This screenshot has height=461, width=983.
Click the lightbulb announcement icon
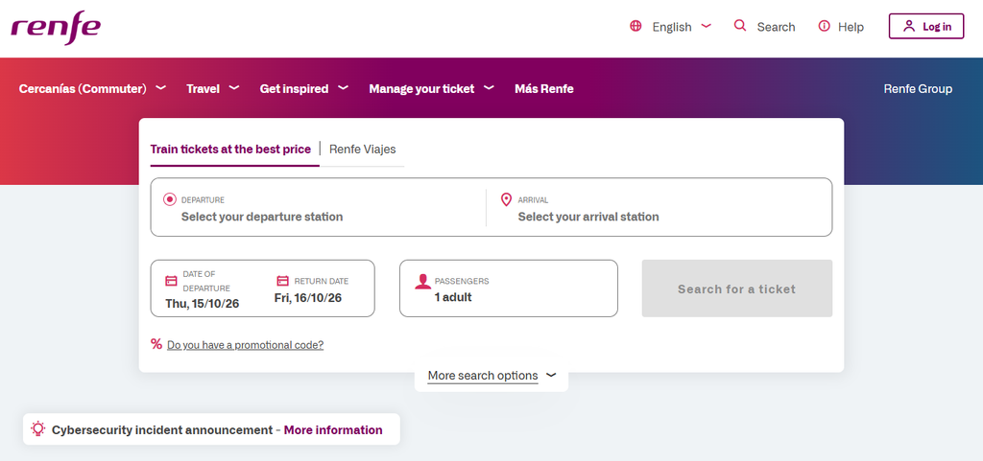click(38, 429)
